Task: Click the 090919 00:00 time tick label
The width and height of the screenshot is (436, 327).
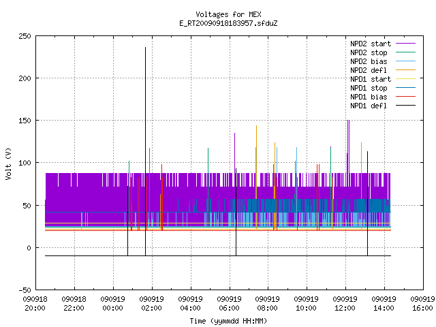Action: [x=112, y=304]
